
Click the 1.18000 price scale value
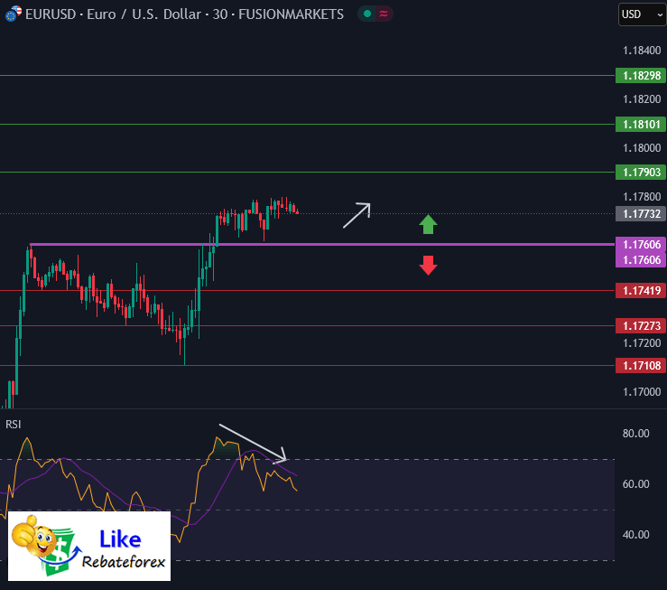[642, 148]
